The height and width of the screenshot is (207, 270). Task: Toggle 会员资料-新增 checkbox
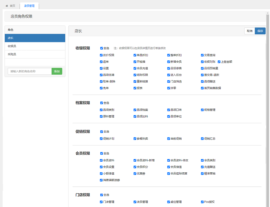[135, 160]
